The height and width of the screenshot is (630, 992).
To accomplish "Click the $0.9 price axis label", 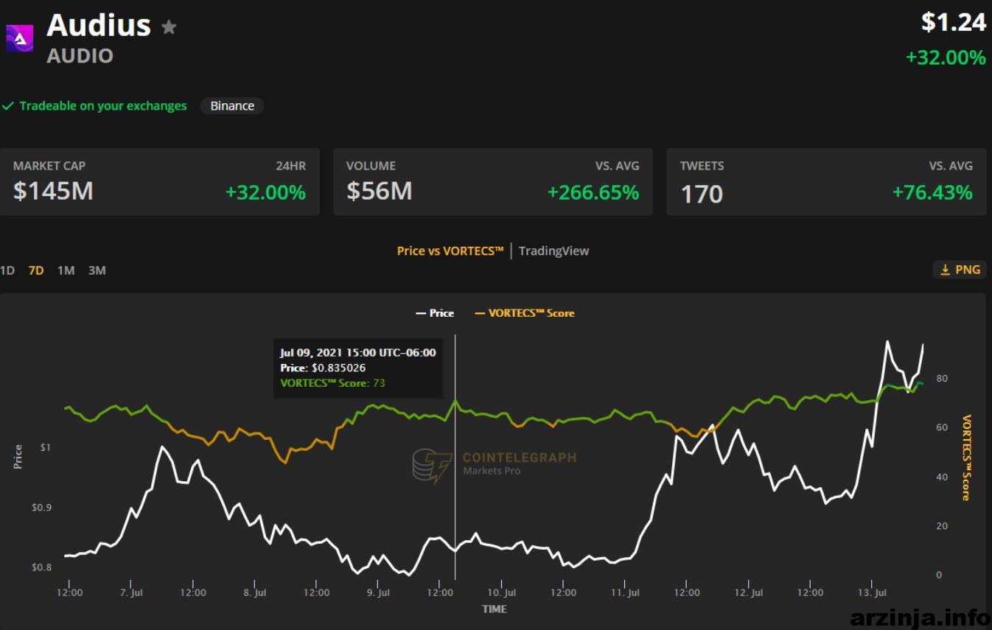I will (42, 508).
